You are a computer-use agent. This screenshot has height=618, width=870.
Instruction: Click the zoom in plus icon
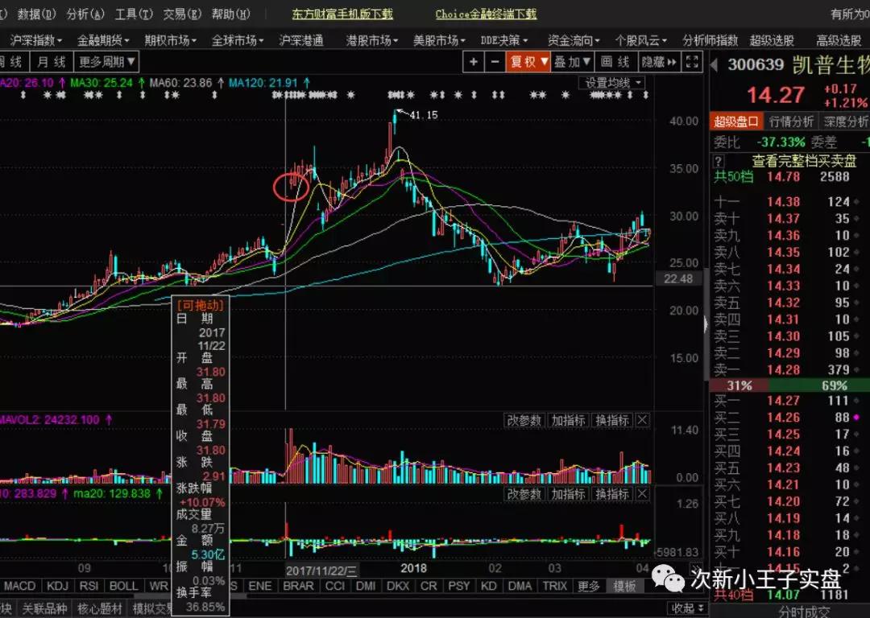pos(474,62)
